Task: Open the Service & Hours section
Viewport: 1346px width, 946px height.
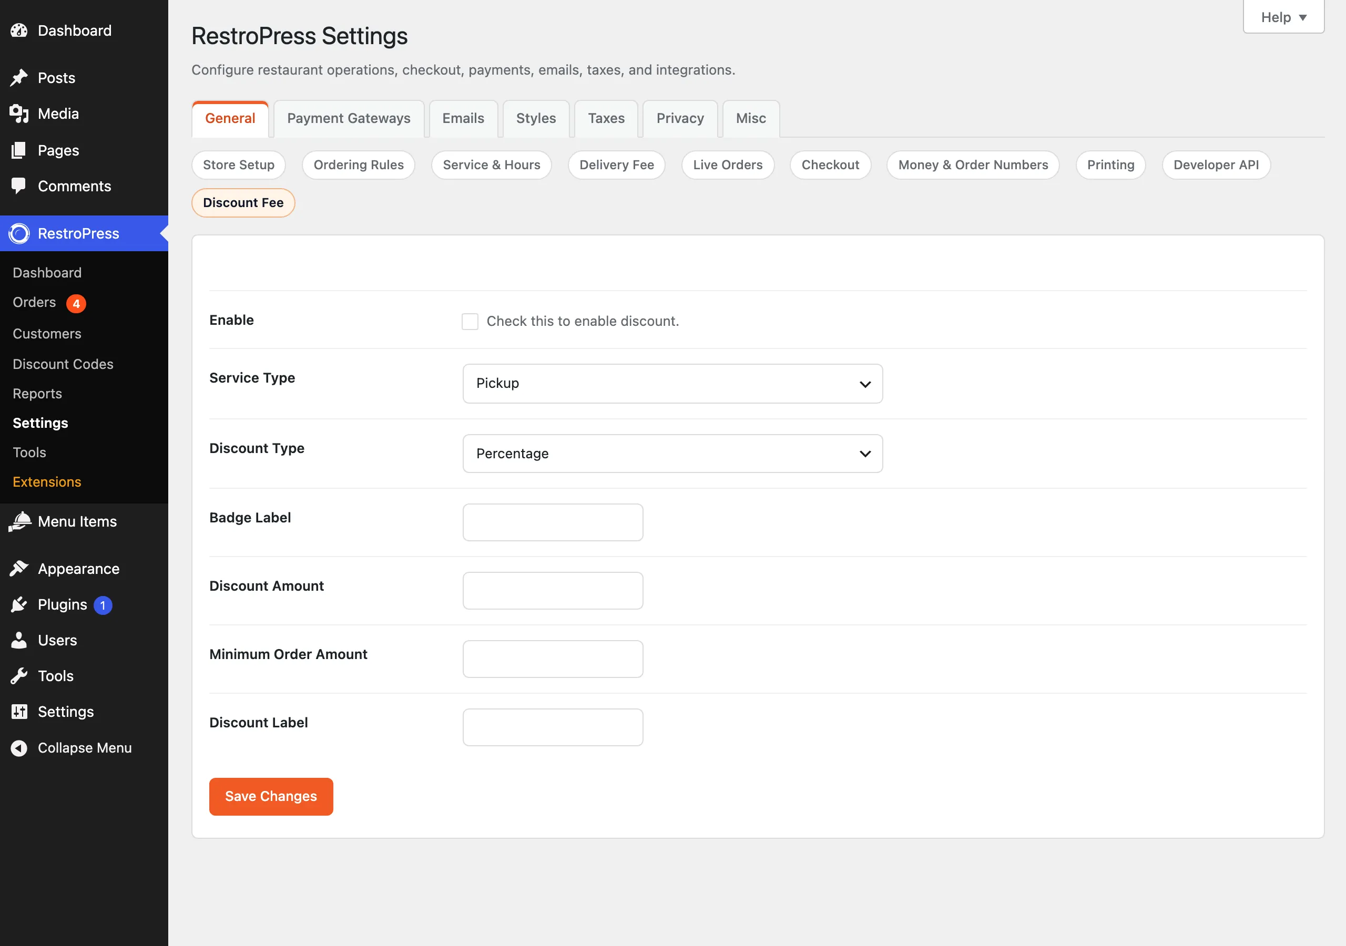Action: point(491,164)
